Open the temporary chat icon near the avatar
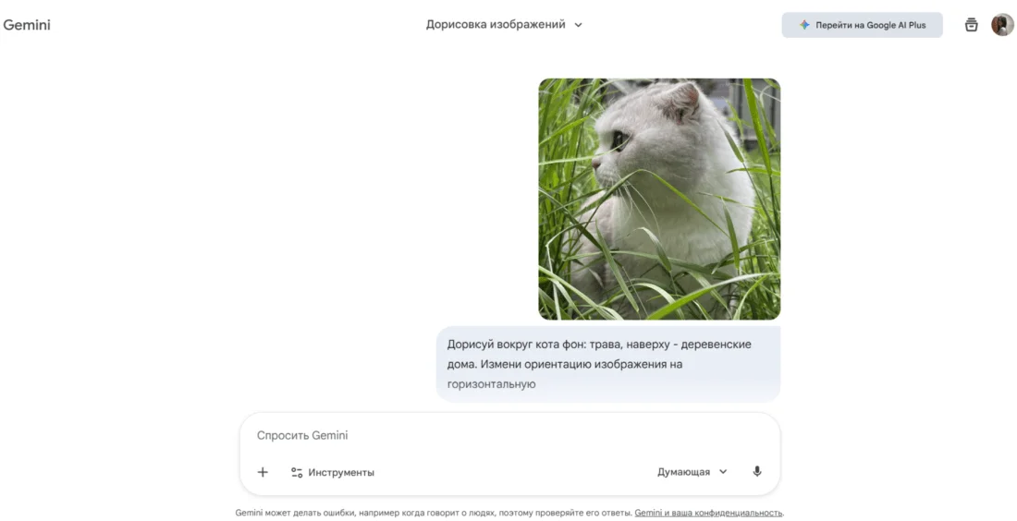Image resolution: width=1017 pixels, height=521 pixels. pyautogui.click(x=971, y=25)
